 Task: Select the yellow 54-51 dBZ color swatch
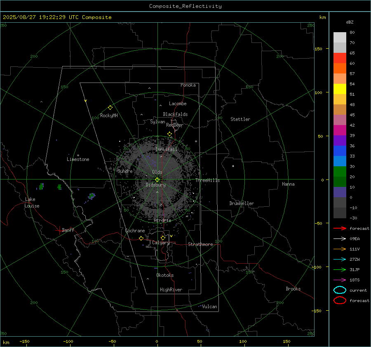coord(340,89)
